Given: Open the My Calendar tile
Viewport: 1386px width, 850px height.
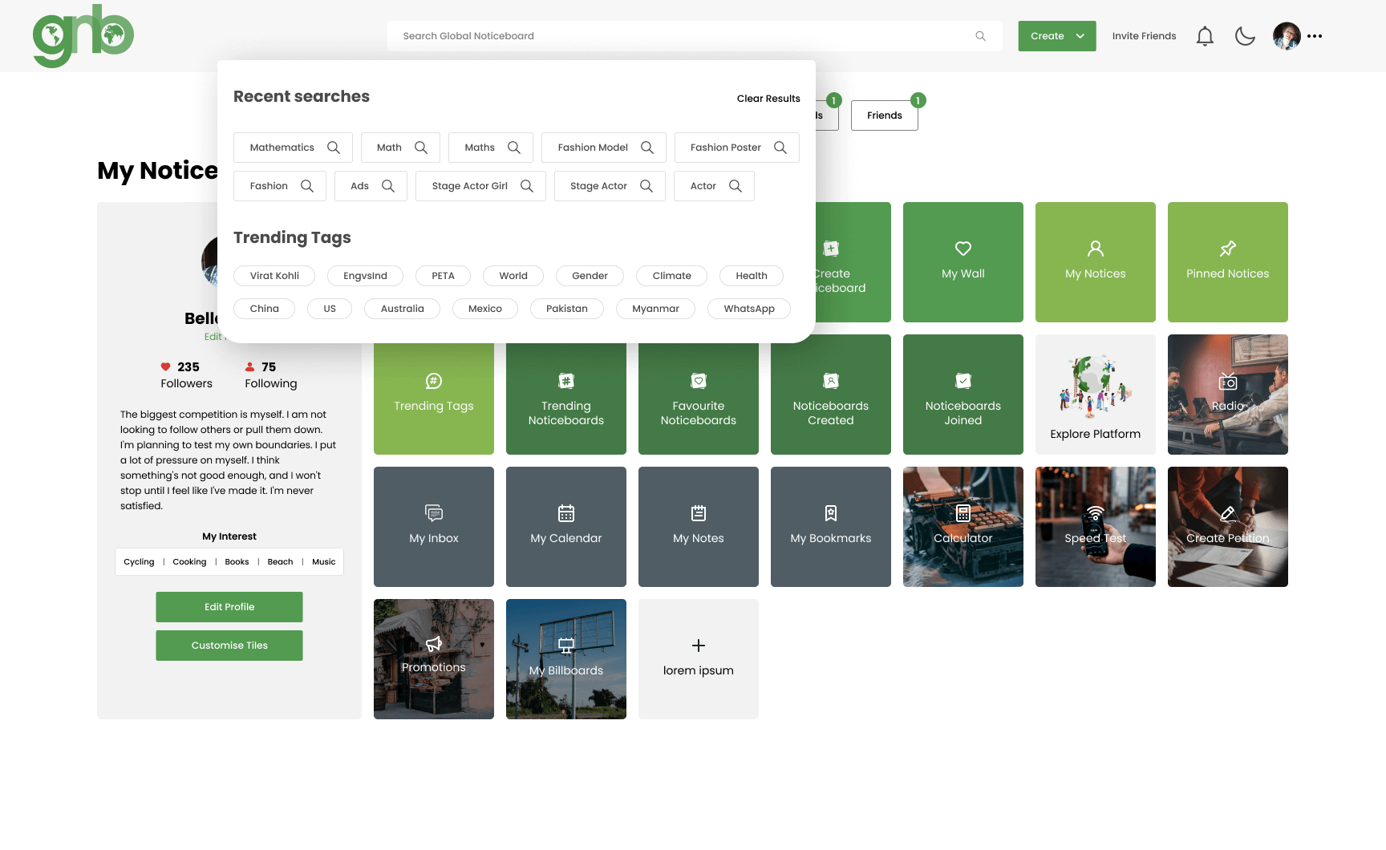Looking at the screenshot, I should pos(565,527).
